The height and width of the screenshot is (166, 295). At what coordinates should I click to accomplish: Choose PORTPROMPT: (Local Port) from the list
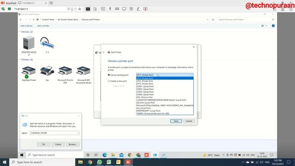165,111
